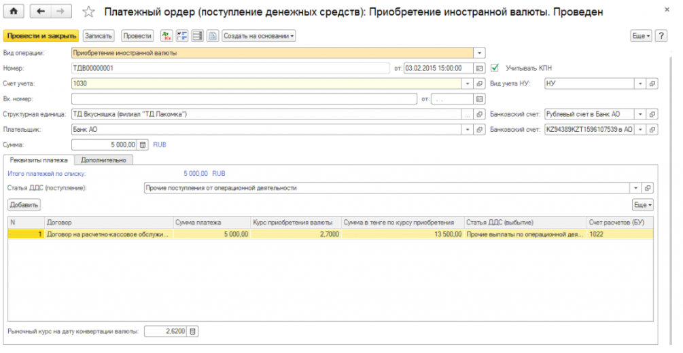Screen dimensions: 683x353
Task: Open the Создать на основании menu
Action: tap(258, 36)
